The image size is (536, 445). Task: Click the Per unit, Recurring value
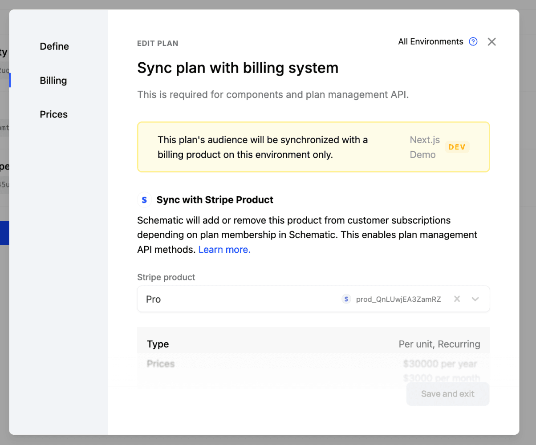(x=439, y=344)
